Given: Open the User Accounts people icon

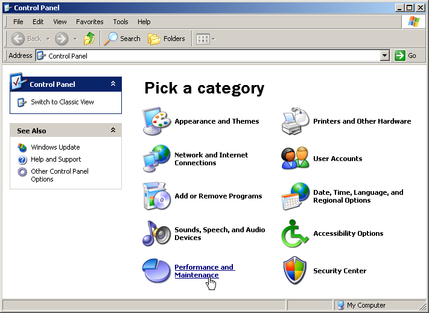Looking at the screenshot, I should 296,159.
